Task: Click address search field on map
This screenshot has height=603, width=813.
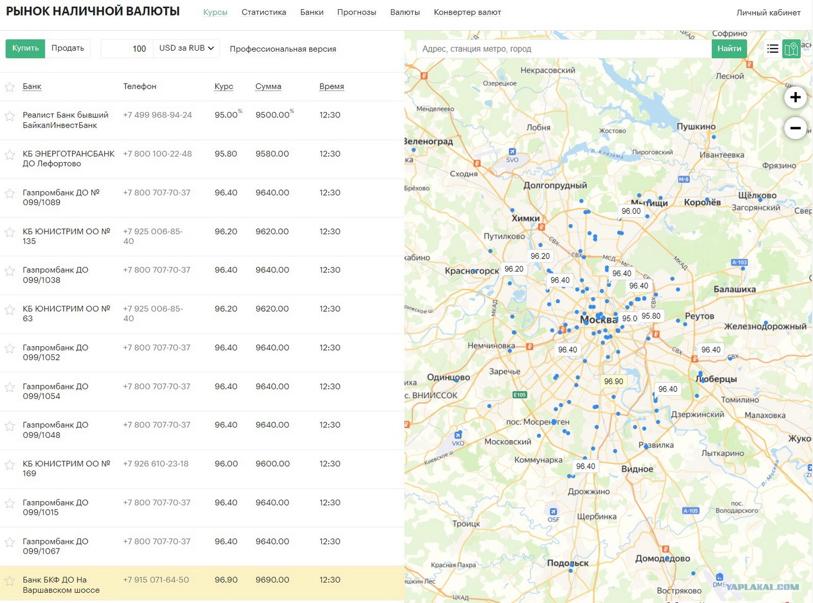Action: tap(564, 48)
